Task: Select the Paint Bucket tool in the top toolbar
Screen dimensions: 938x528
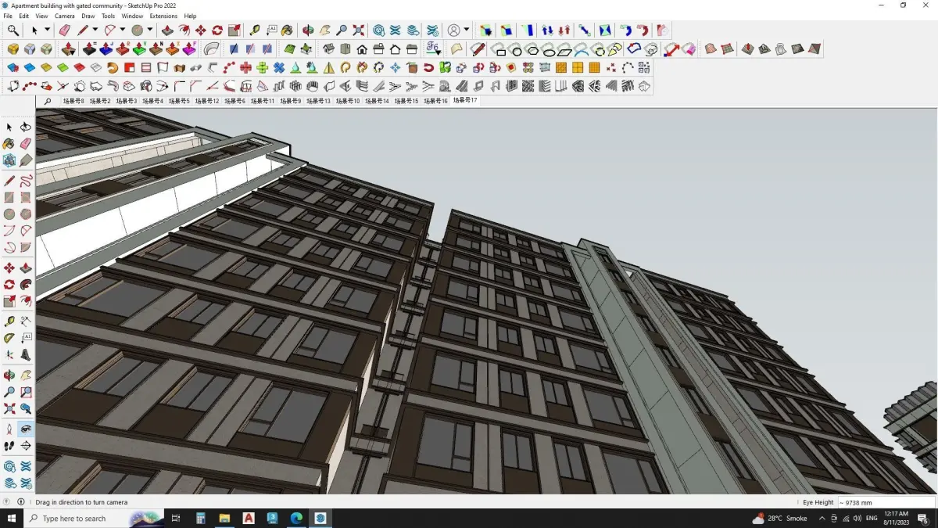Action: point(287,30)
